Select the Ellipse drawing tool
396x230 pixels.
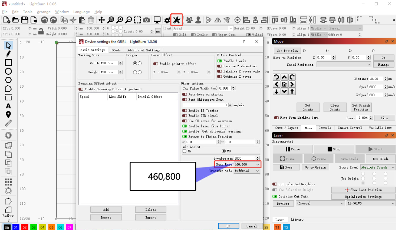point(8,71)
